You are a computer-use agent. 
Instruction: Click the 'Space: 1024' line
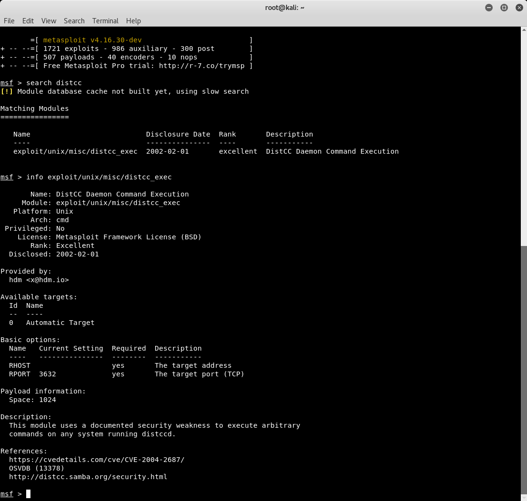(x=32, y=400)
